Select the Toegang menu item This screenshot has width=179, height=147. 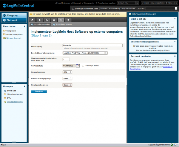[x=14, y=15]
